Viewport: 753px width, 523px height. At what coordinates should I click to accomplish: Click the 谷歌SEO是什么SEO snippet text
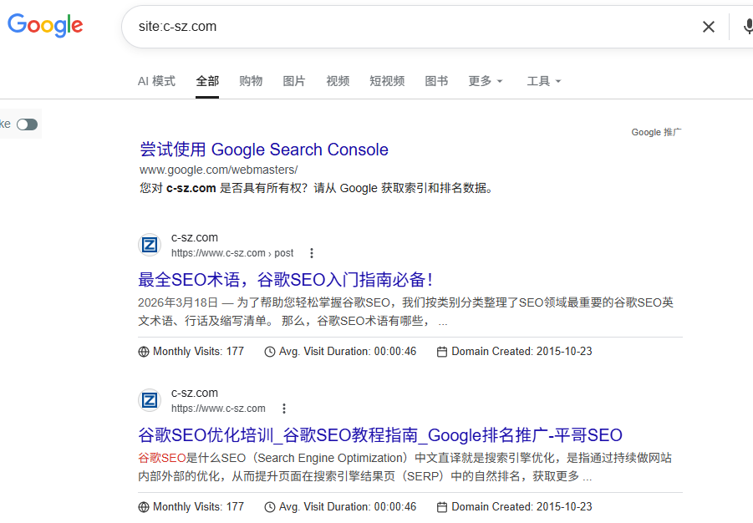coord(404,467)
